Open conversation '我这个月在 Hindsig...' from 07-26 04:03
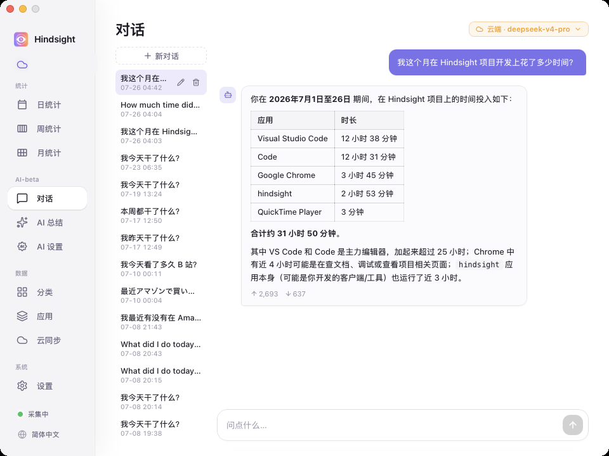609x456 pixels. [161, 136]
